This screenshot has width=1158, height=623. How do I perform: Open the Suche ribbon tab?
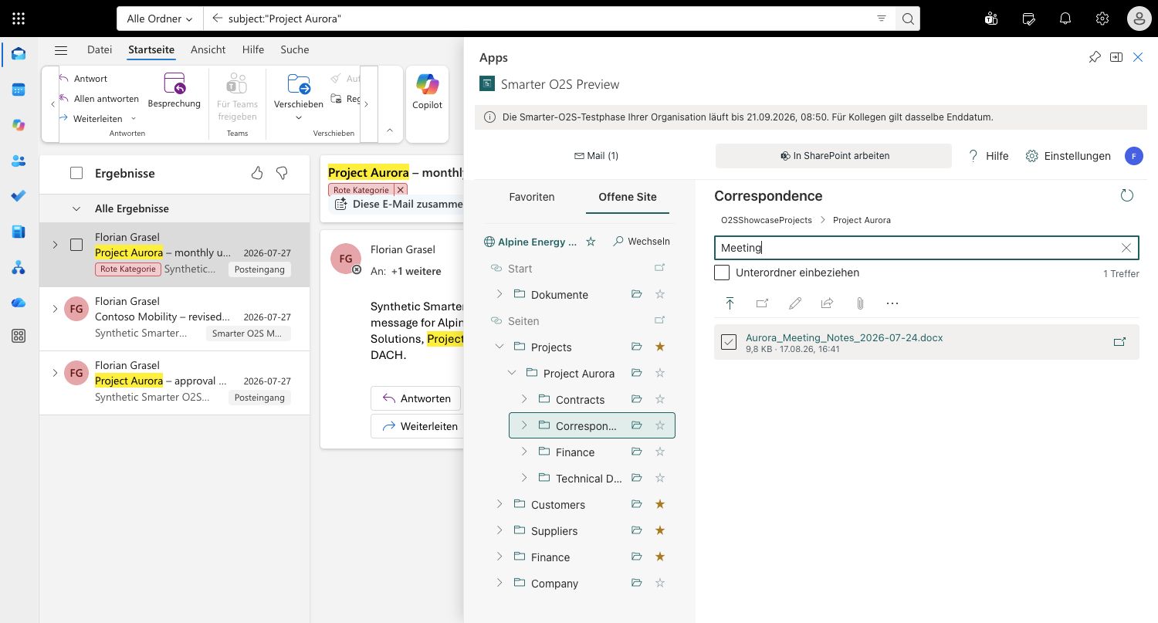[295, 49]
